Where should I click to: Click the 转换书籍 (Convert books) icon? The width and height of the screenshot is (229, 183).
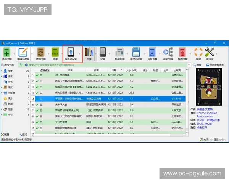tap(41, 52)
